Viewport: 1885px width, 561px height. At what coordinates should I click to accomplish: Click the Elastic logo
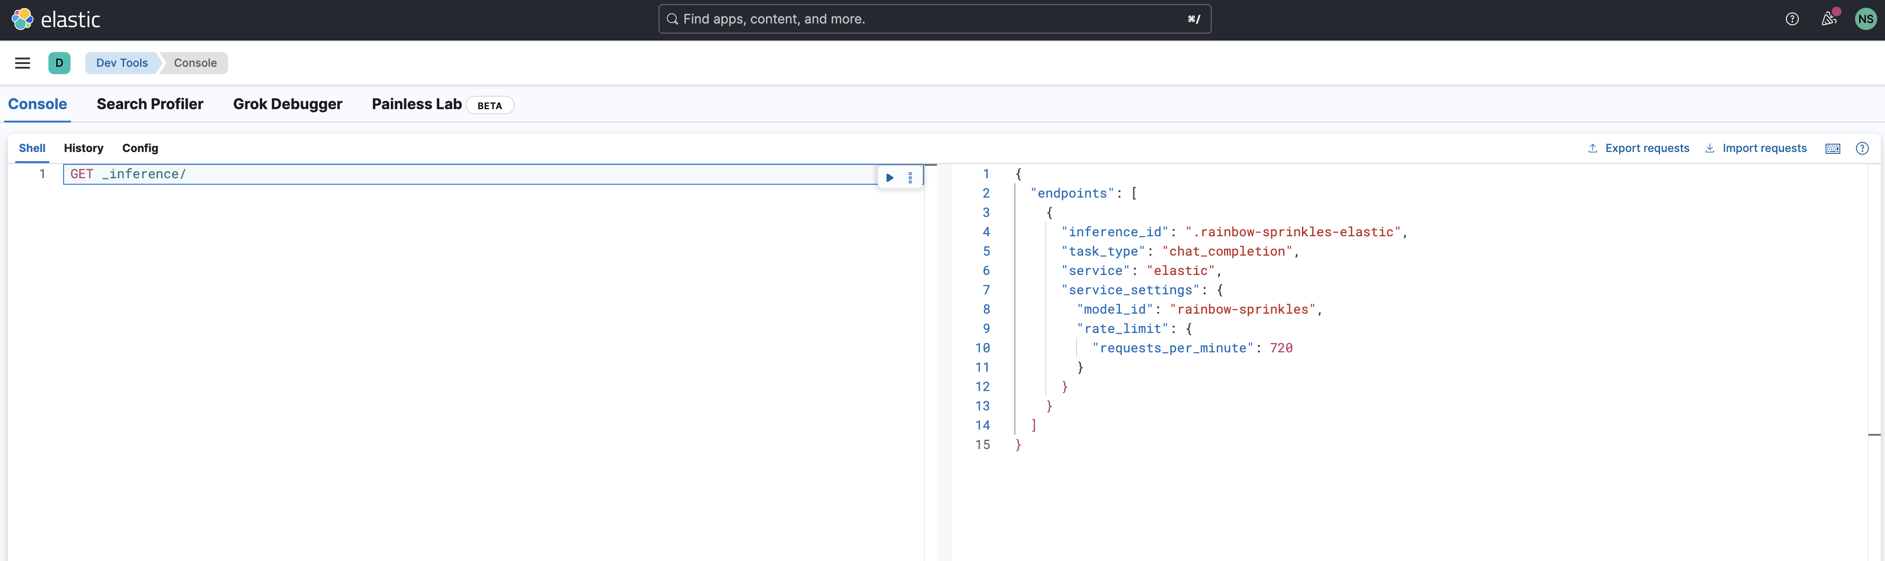click(x=56, y=19)
